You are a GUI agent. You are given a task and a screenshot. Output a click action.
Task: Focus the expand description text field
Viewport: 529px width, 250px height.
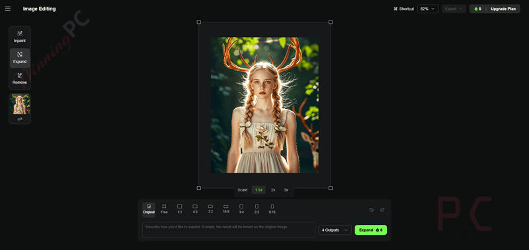click(229, 230)
